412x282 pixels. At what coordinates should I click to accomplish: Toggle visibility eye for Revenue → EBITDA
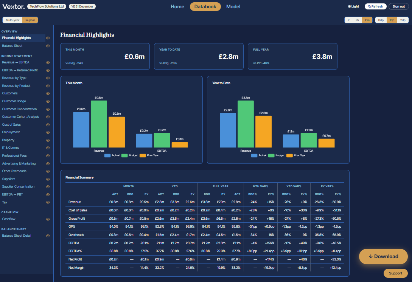pyautogui.click(x=48, y=63)
